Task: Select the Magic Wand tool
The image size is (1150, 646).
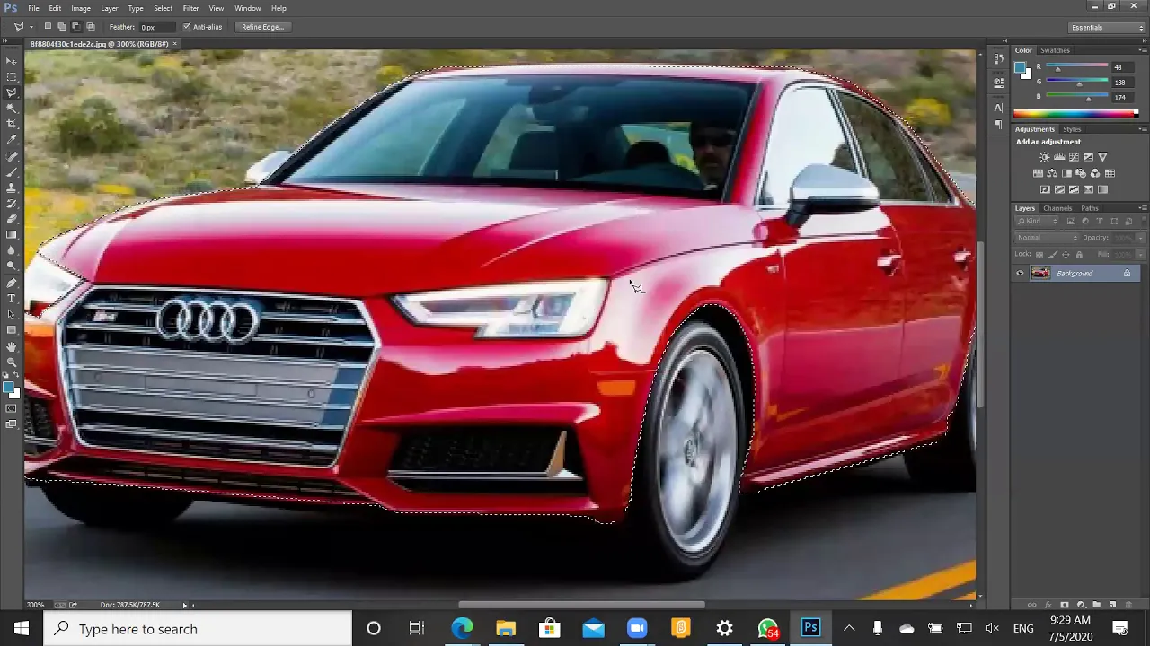Action: tap(12, 108)
